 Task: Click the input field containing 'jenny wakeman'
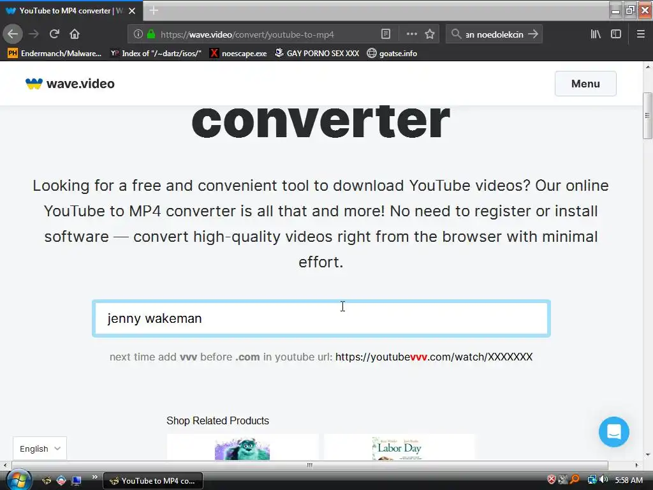pos(321,318)
